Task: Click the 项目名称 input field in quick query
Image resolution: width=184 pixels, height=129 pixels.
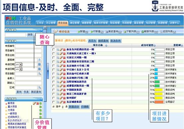Action: [x=28, y=55]
